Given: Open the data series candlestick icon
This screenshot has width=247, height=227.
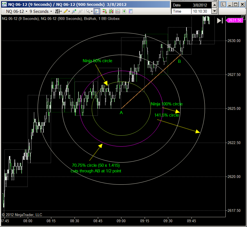Looking at the screenshot, I should coord(111,11).
